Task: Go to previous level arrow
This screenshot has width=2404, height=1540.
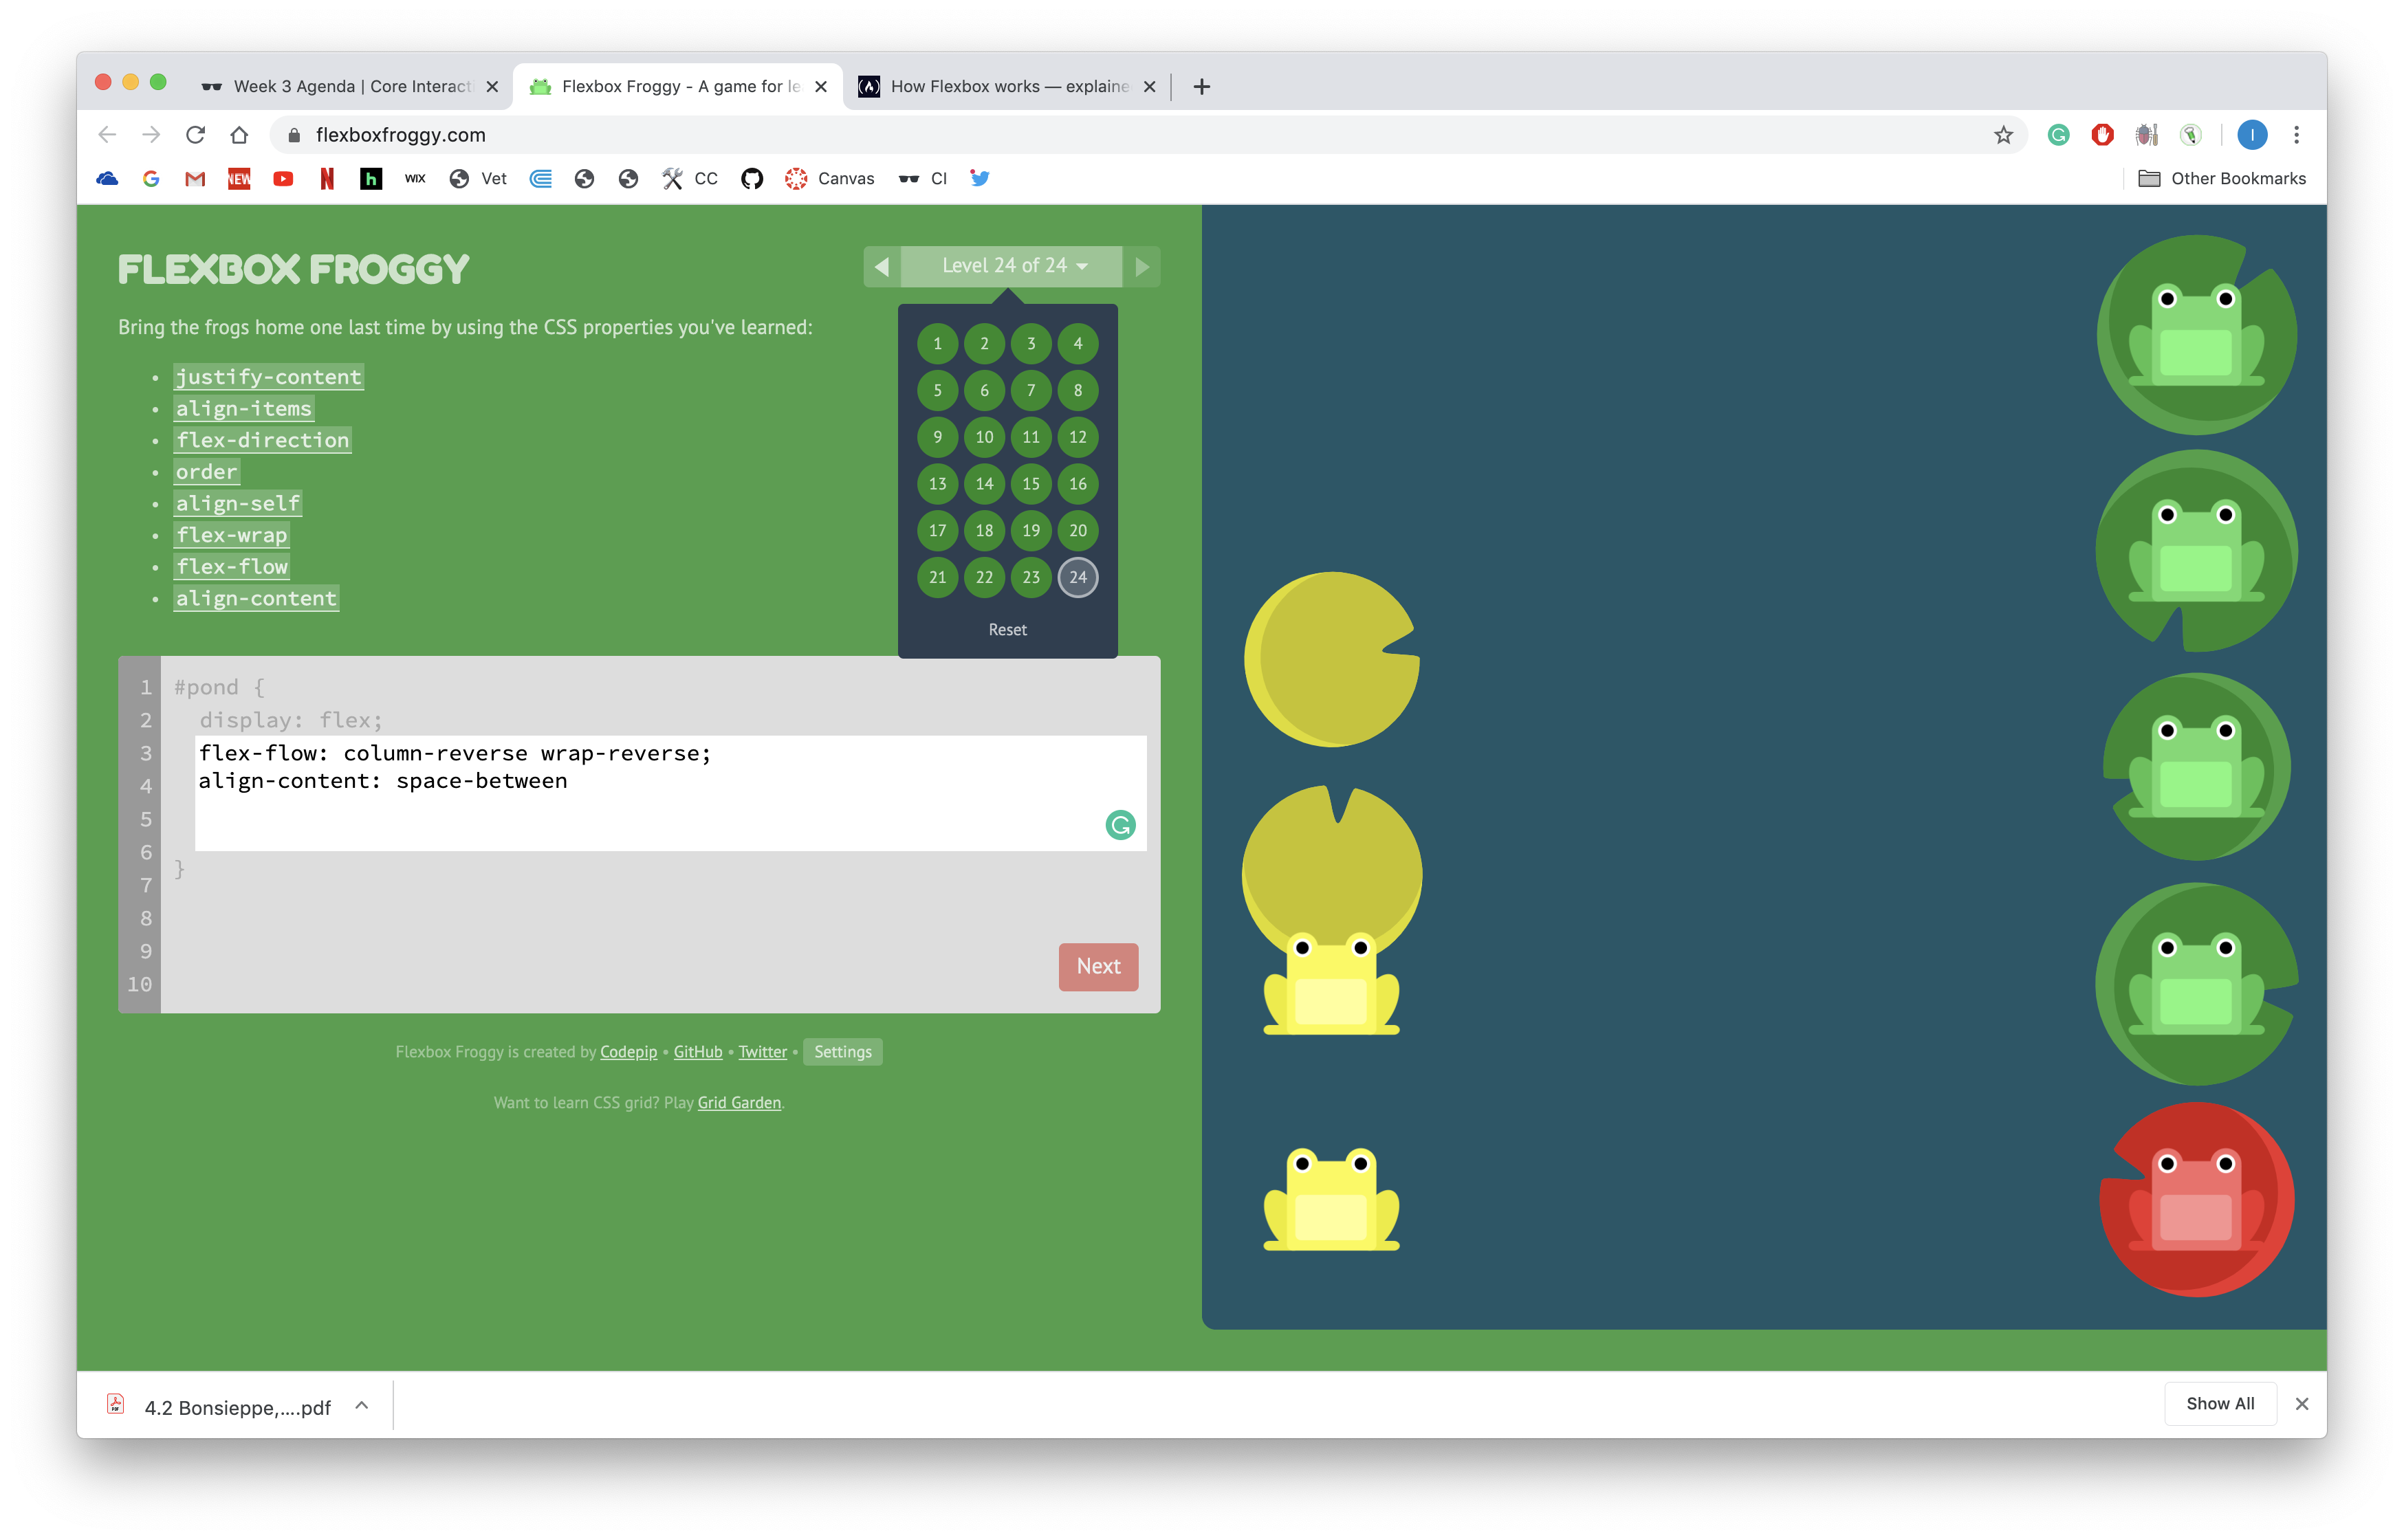Action: [882, 267]
